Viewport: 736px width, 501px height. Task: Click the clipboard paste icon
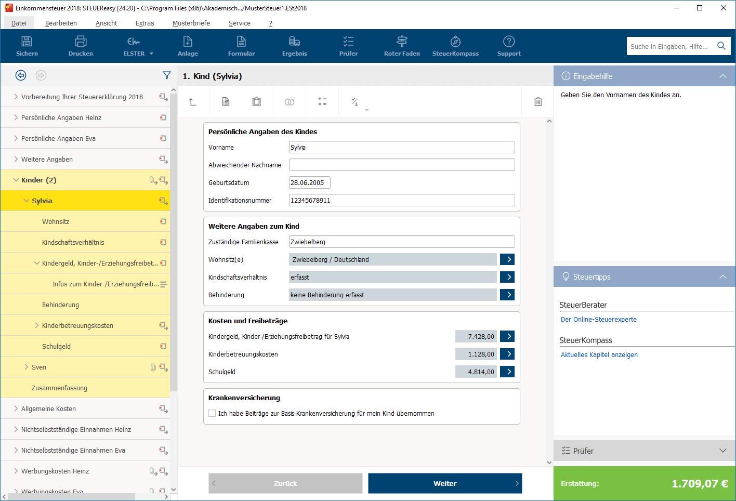[x=257, y=102]
